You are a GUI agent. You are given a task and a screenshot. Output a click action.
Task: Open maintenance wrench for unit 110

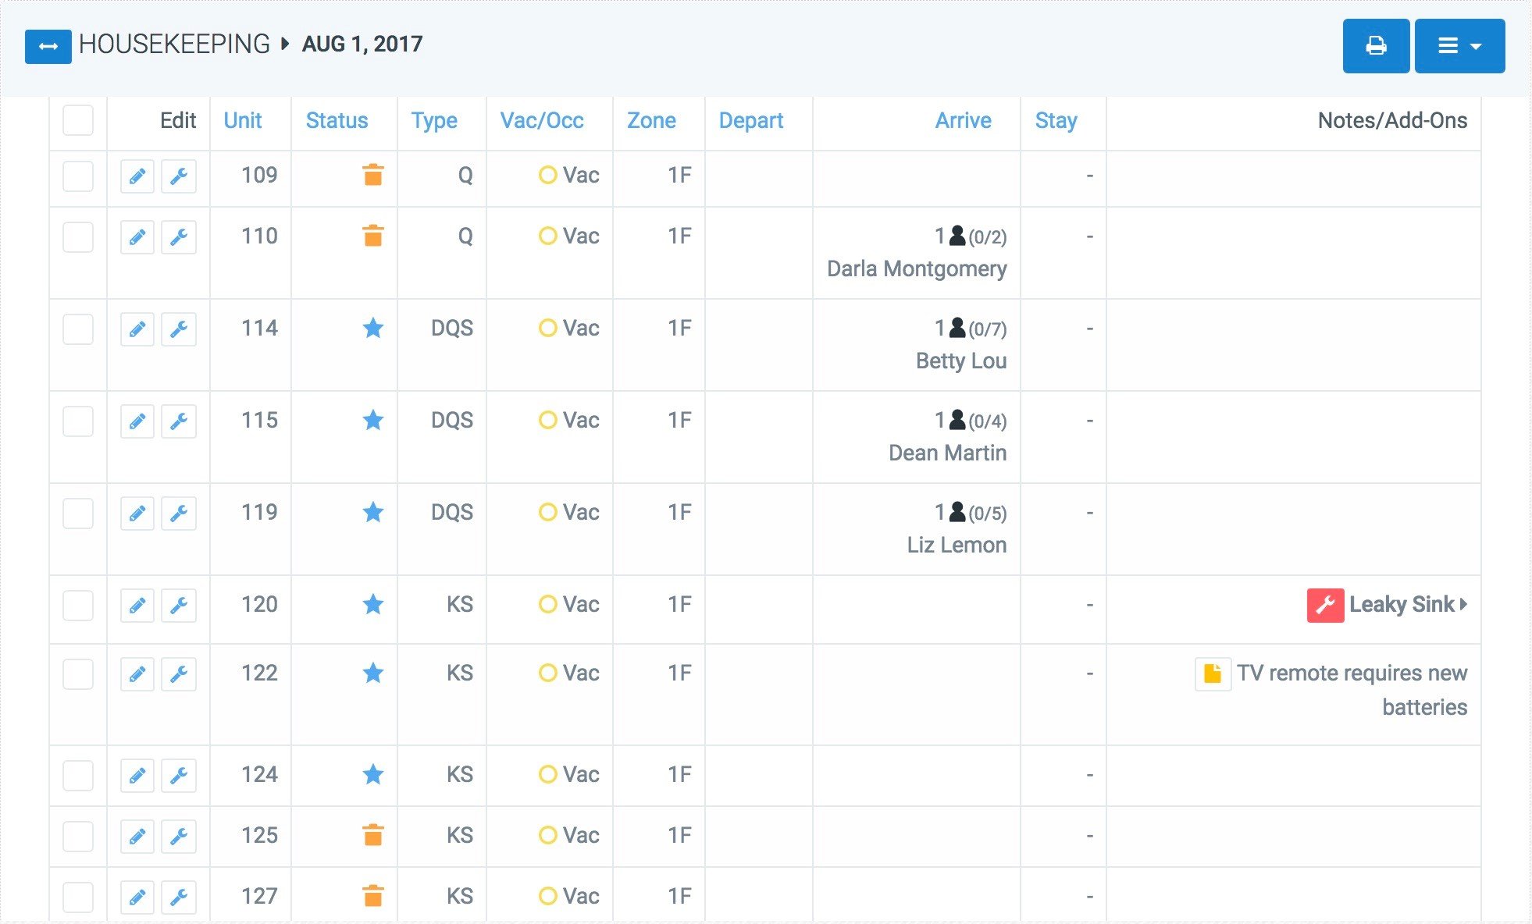[x=179, y=236]
